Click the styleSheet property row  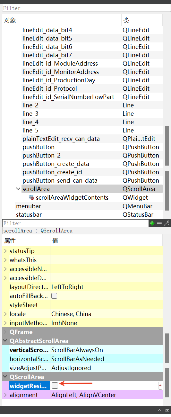pyautogui.click(x=82, y=305)
